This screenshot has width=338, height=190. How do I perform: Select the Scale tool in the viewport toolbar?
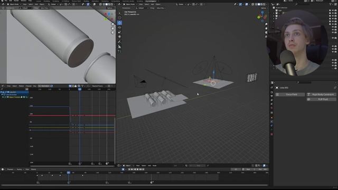coord(120,32)
